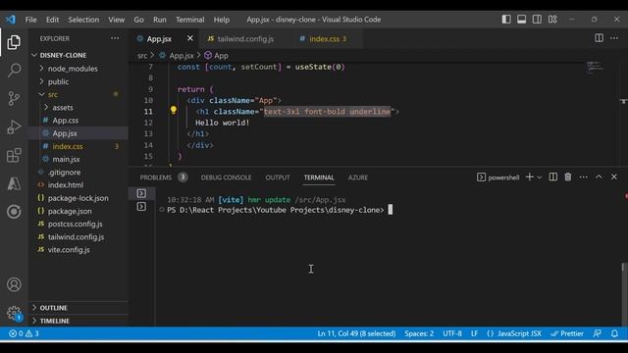Expand the OUTLINE section
Viewport: 628px width, 353px height.
(x=78, y=308)
